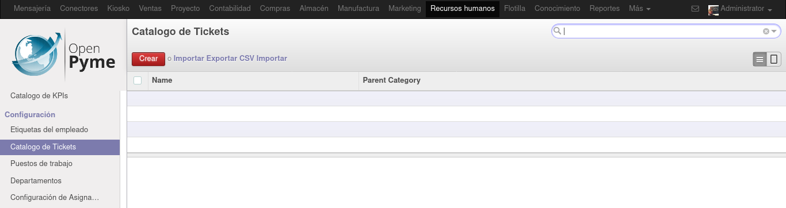Screen dimensions: 786x208
Task: Click the Importar Exportar CSV Importar link
Action: coord(230,59)
